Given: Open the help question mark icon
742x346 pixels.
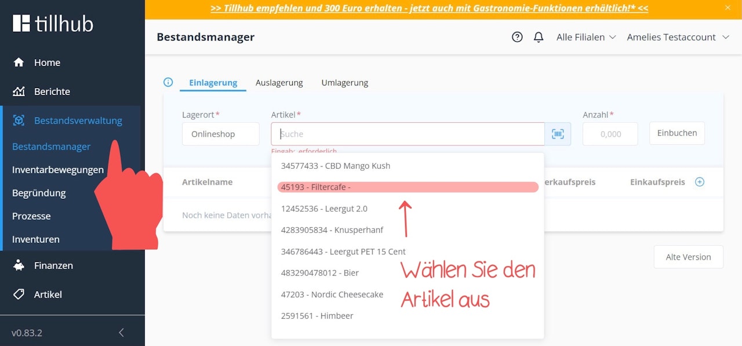Looking at the screenshot, I should point(517,37).
